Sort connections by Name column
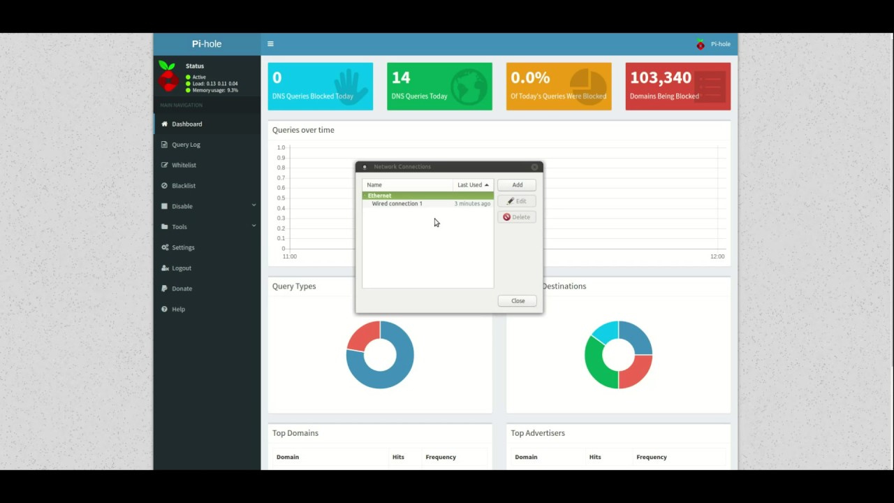894x503 pixels. (408, 185)
